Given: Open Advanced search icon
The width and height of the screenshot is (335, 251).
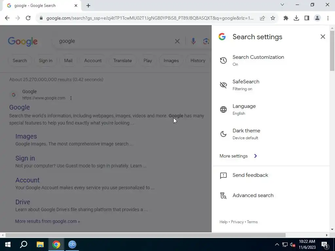Looking at the screenshot, I should [x=223, y=195].
